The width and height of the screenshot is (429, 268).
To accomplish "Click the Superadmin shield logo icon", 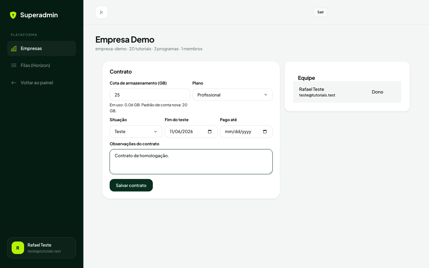I will (x=13, y=15).
